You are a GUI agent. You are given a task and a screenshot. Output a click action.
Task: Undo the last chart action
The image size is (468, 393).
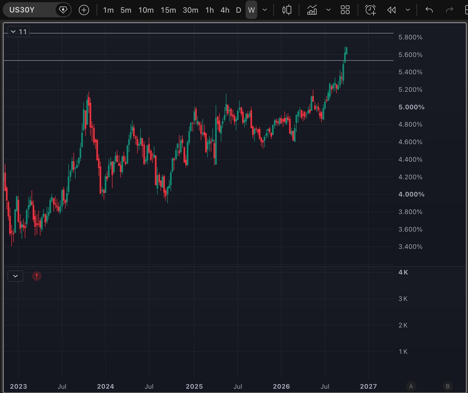coord(429,10)
